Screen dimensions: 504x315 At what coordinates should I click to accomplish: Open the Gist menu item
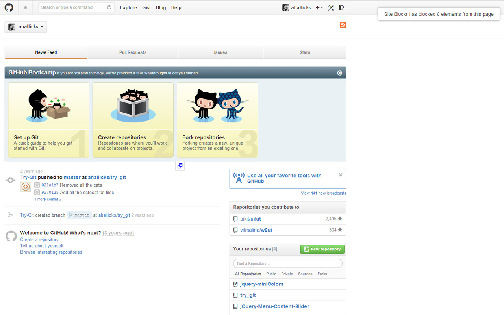(146, 7)
